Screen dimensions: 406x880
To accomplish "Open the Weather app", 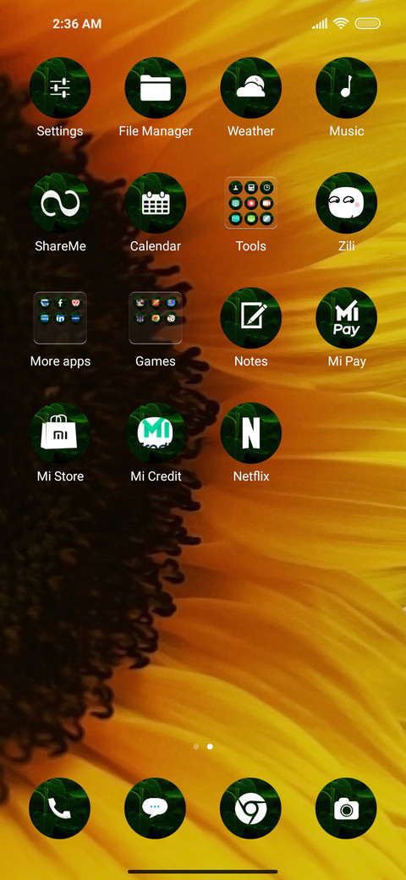I will click(250, 87).
